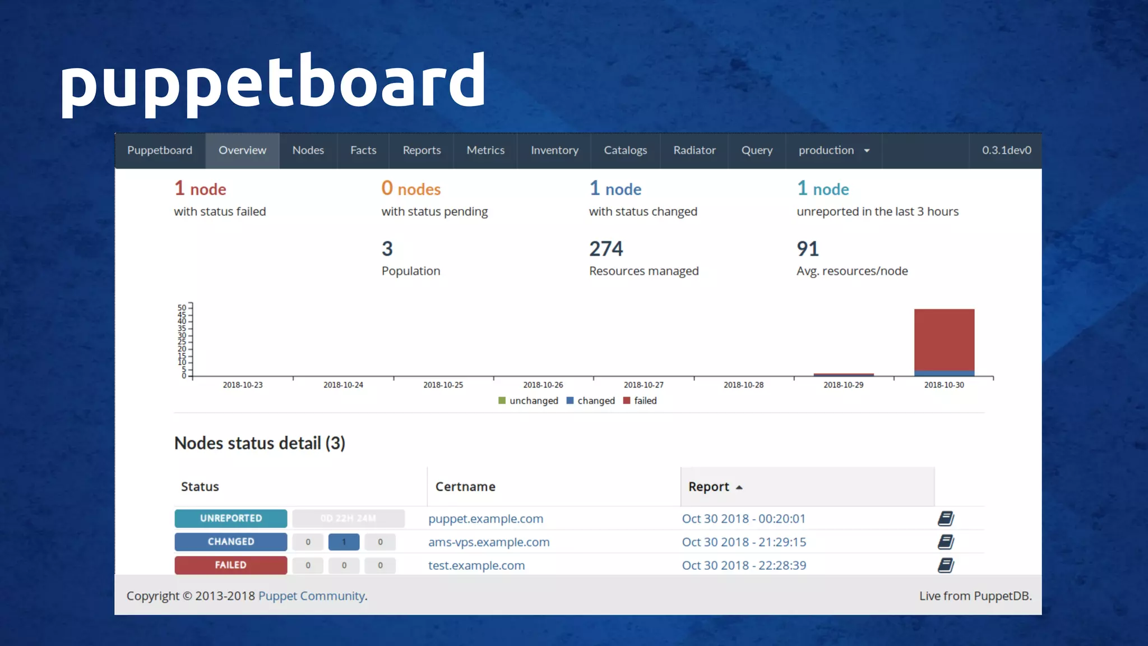Open the 1 node changed link
This screenshot has width=1148, height=646.
point(615,188)
